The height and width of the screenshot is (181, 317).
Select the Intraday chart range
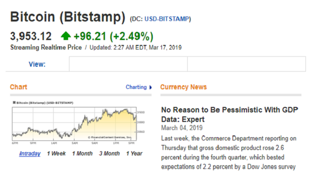[30, 153]
